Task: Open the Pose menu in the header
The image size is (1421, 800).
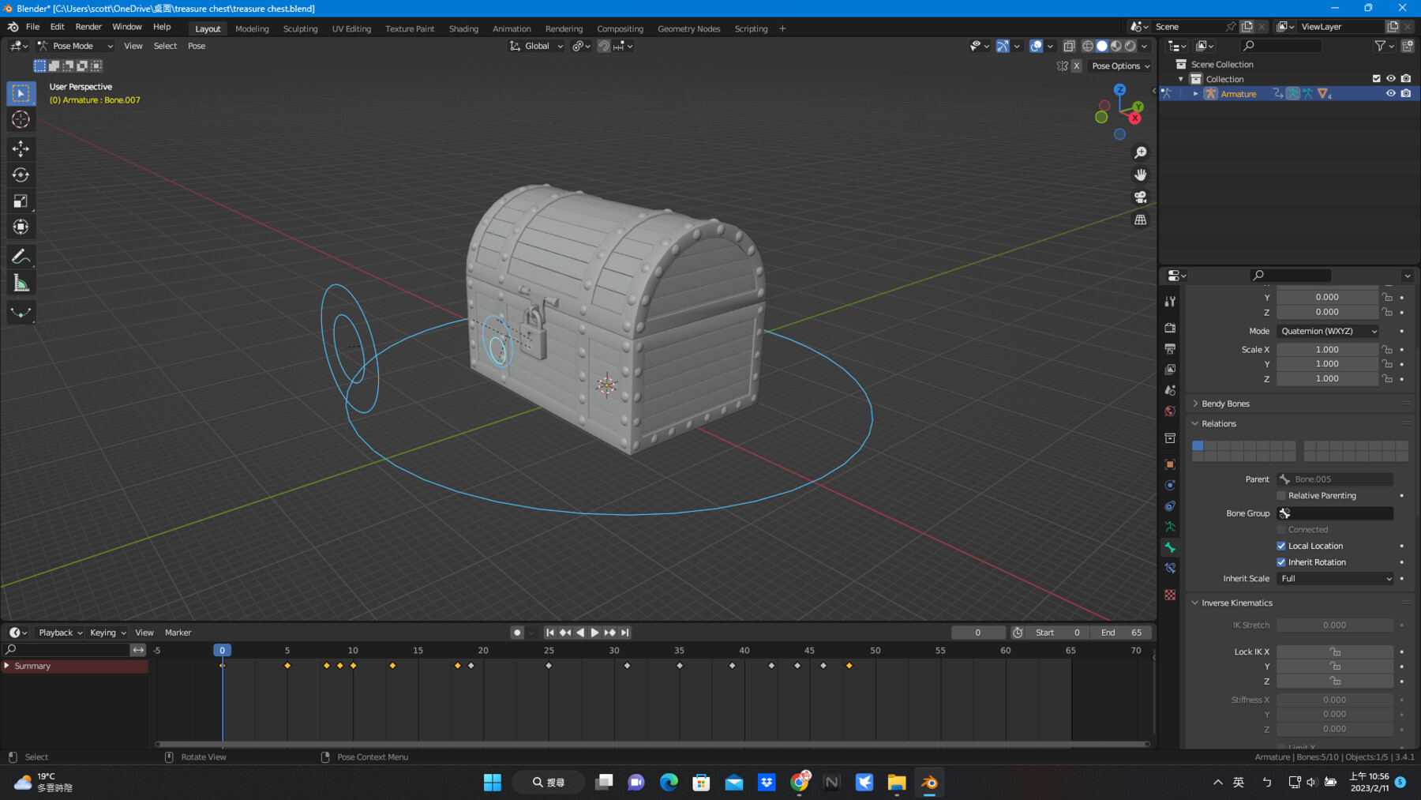Action: click(x=196, y=46)
